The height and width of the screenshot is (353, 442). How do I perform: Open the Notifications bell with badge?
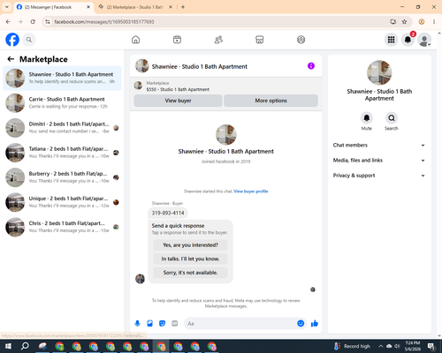[408, 40]
